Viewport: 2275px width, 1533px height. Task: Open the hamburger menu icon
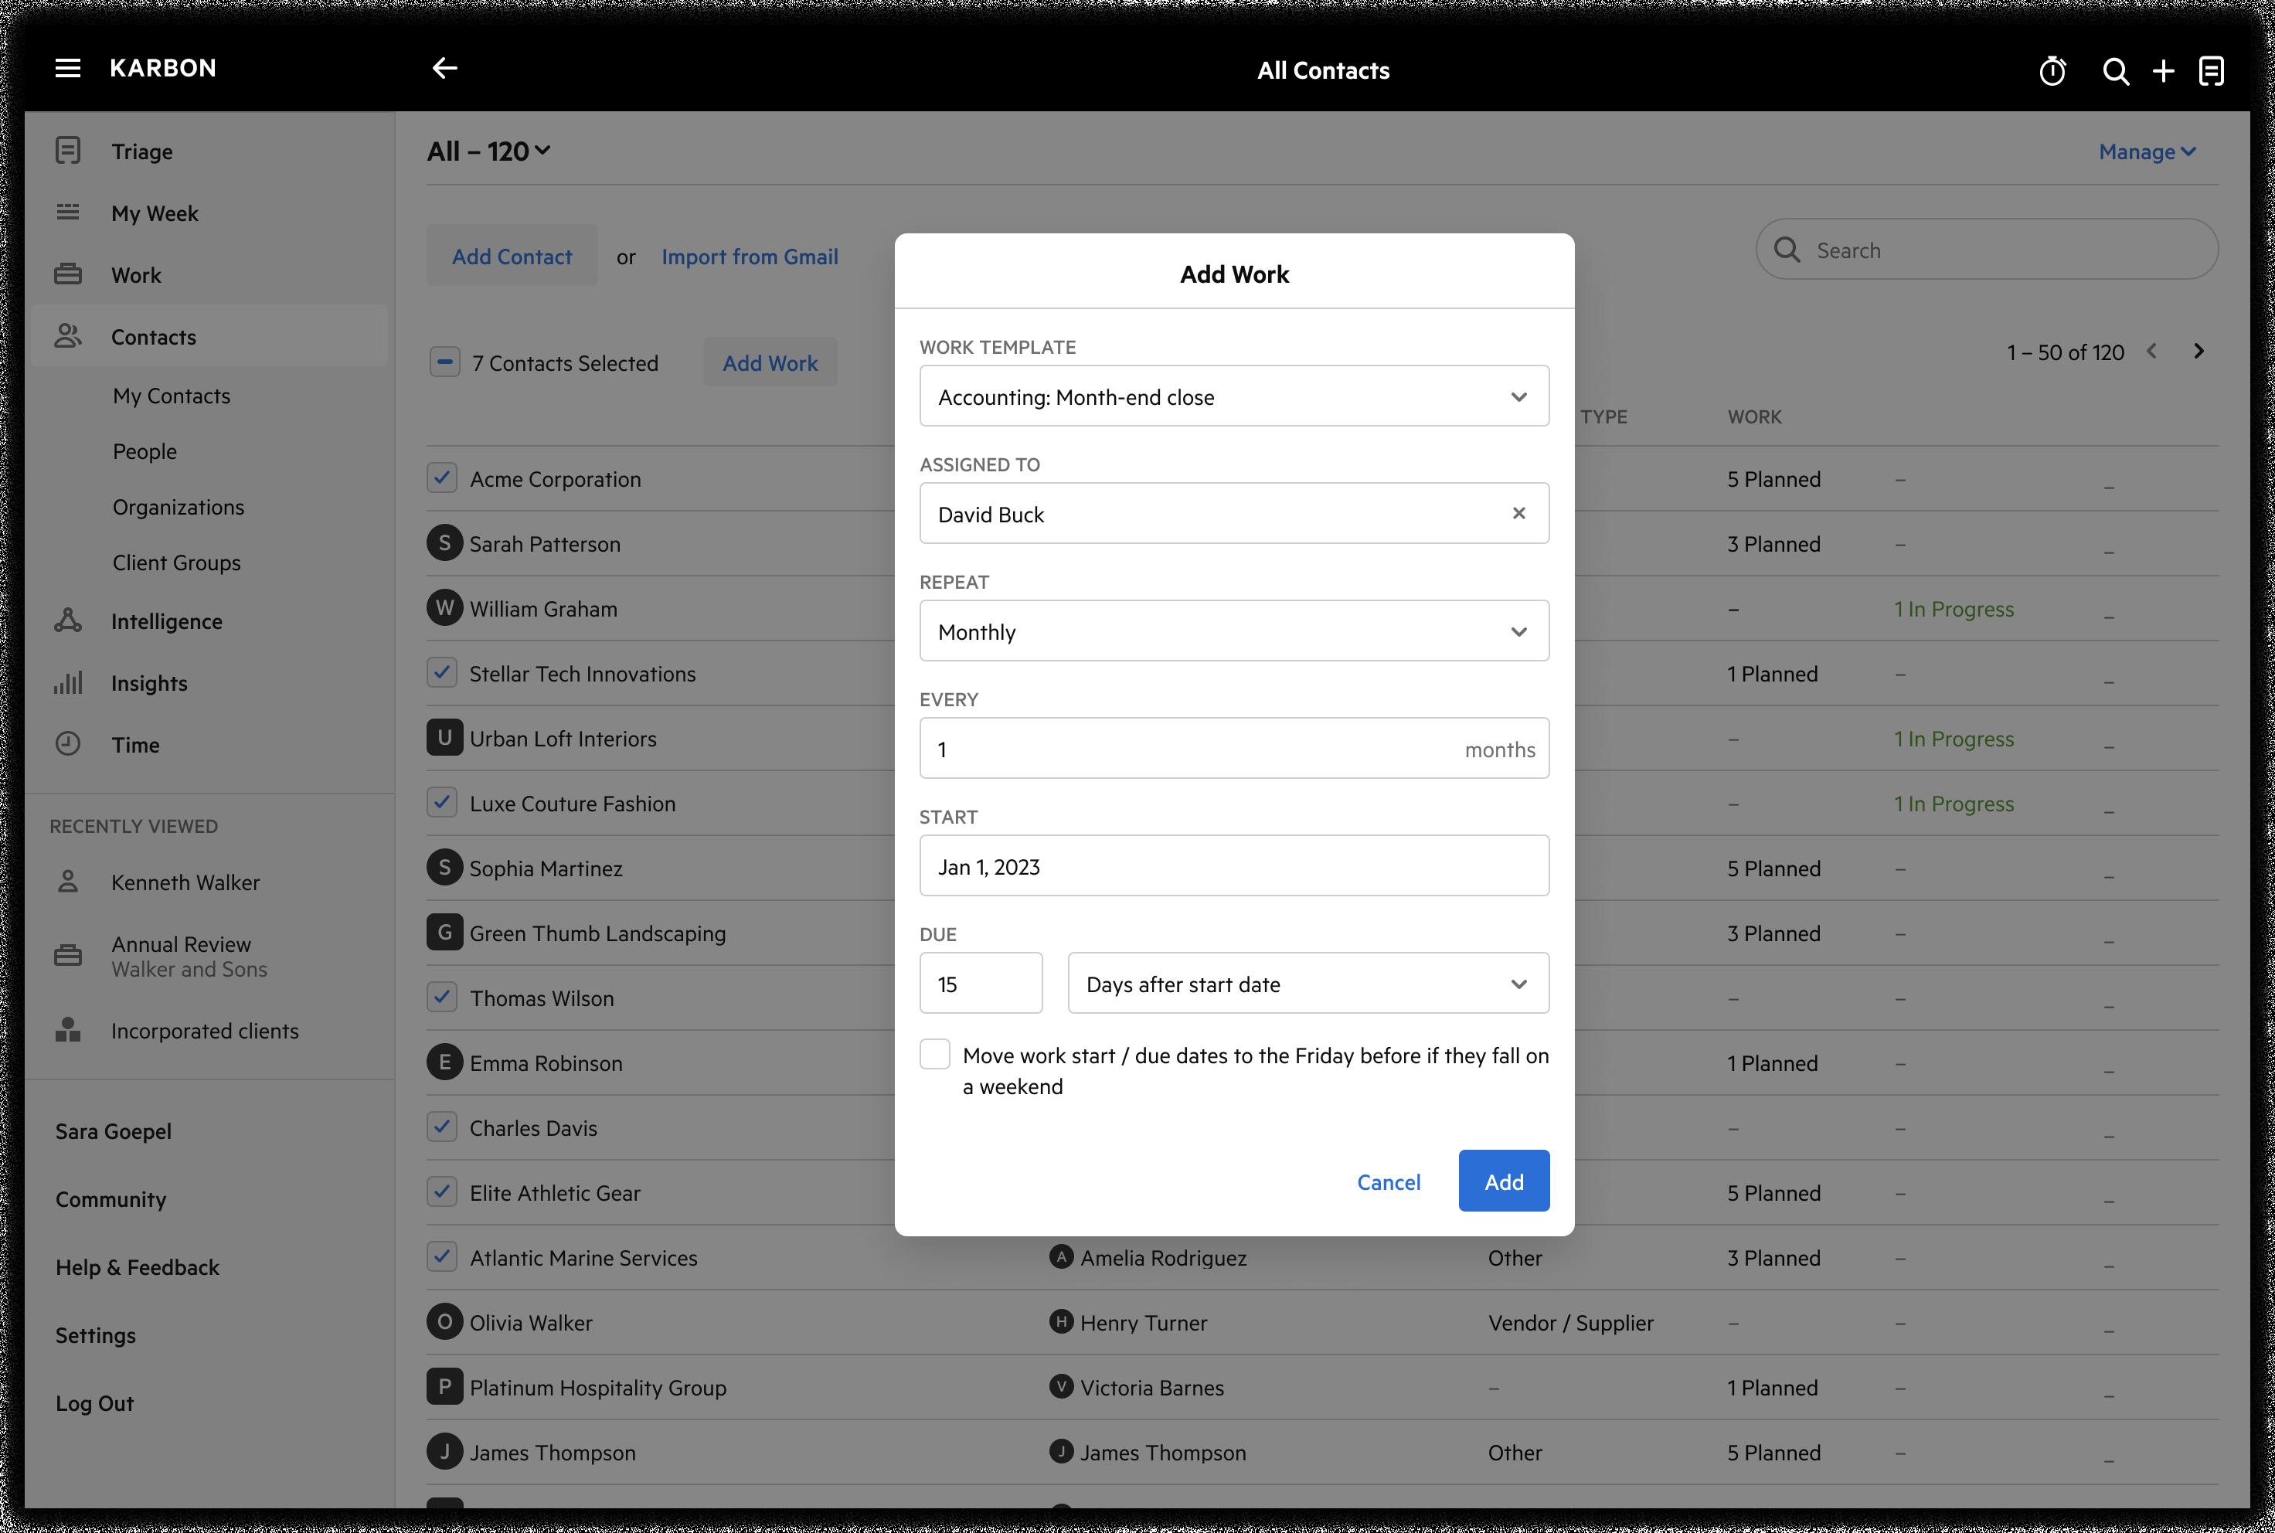coord(67,69)
